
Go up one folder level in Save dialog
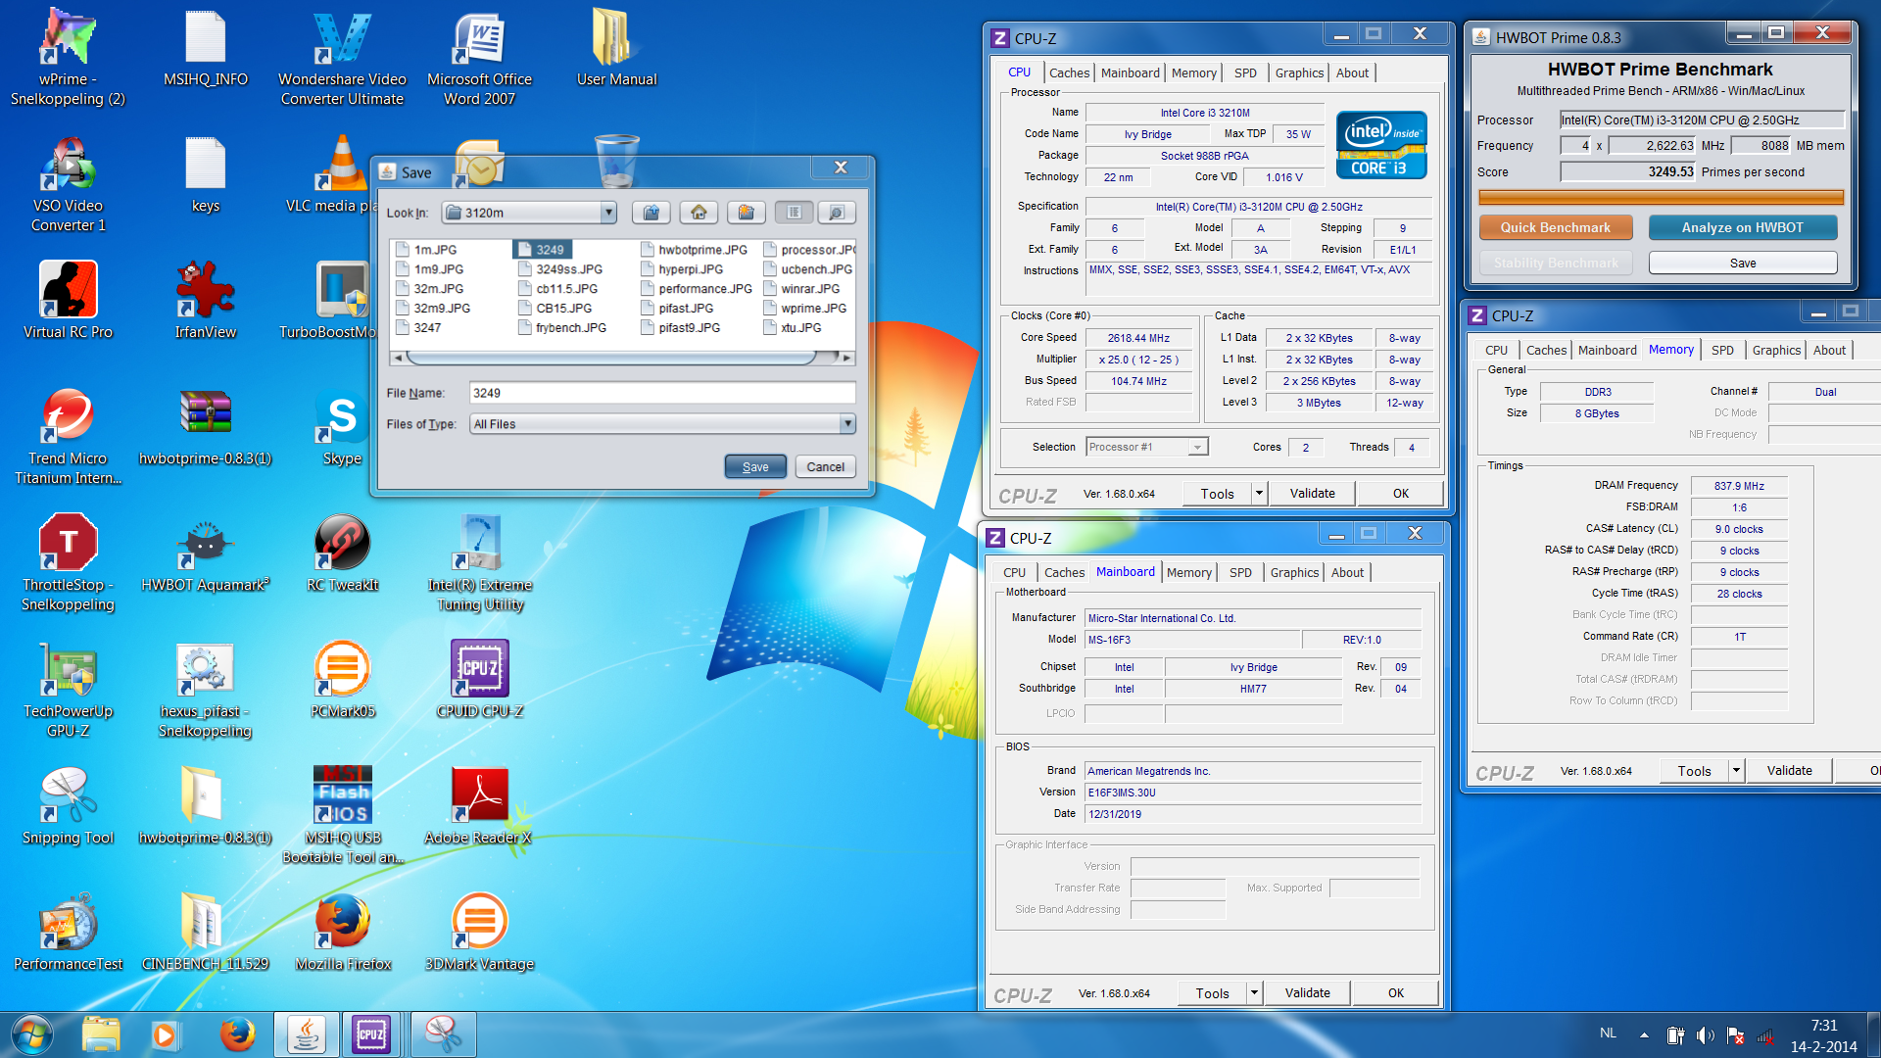pos(651,213)
